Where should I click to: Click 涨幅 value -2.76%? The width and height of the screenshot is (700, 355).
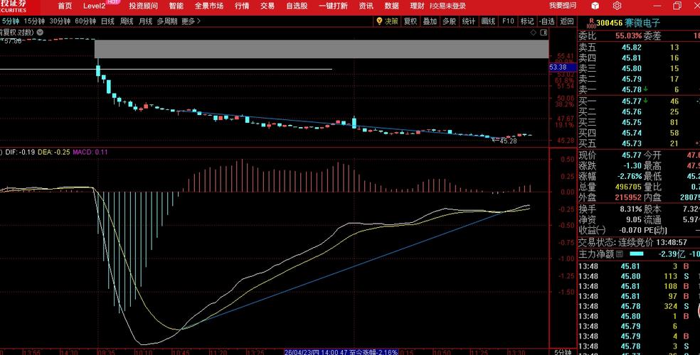629,176
